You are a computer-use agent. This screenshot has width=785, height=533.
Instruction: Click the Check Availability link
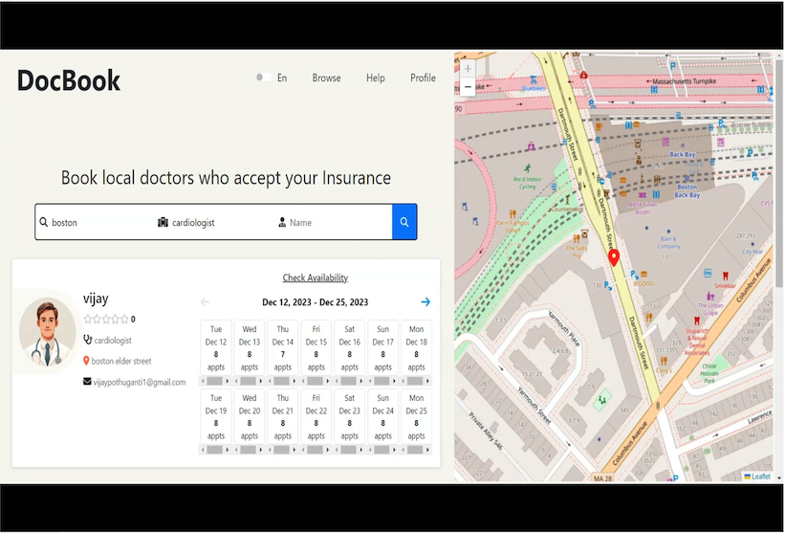316,278
